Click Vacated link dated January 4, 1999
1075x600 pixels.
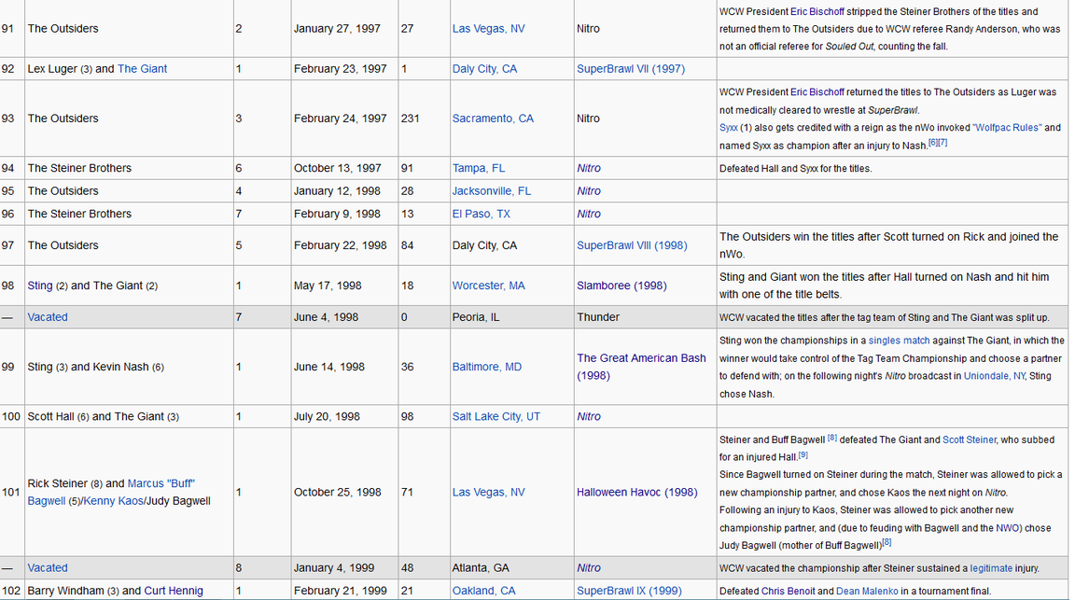[x=48, y=568]
